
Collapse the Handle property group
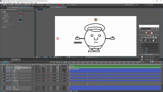pyautogui.click(x=2, y=13)
